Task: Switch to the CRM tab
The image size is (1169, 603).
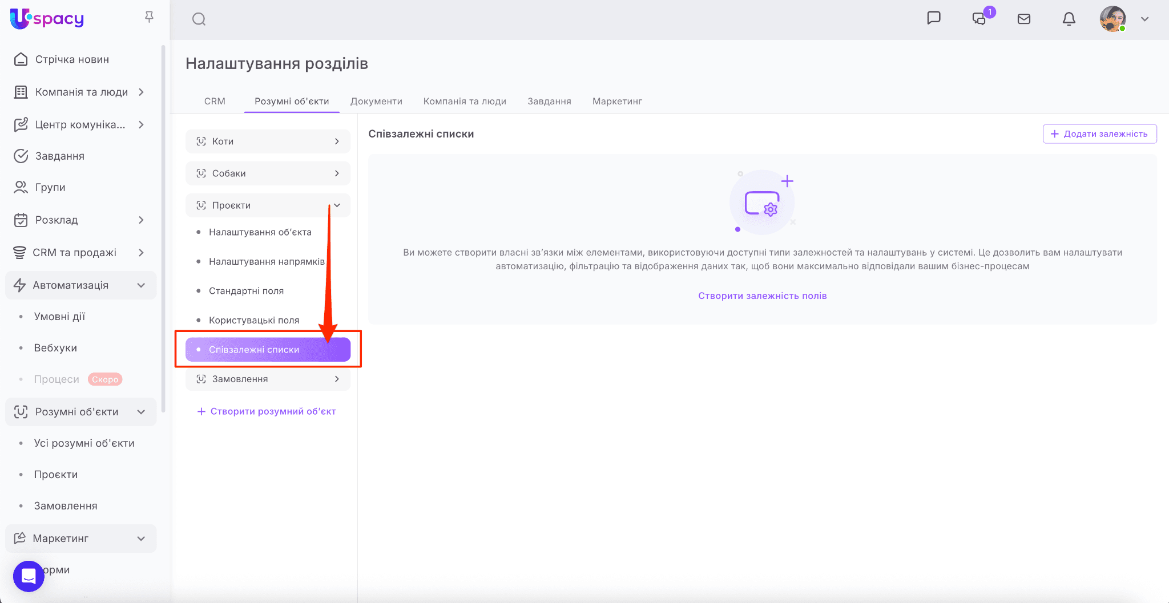Action: [x=215, y=101]
